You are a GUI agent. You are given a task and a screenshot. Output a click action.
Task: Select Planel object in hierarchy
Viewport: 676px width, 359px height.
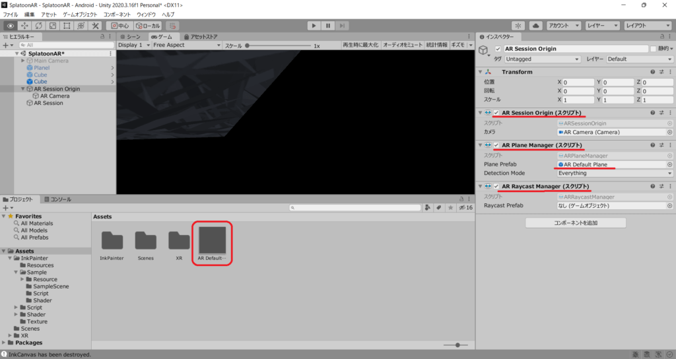pos(42,68)
